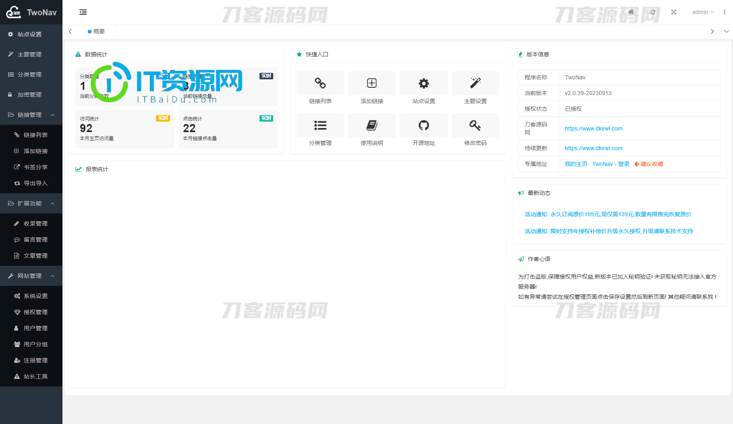
Task: Click the 报表统计 panel header
Action: click(x=287, y=169)
